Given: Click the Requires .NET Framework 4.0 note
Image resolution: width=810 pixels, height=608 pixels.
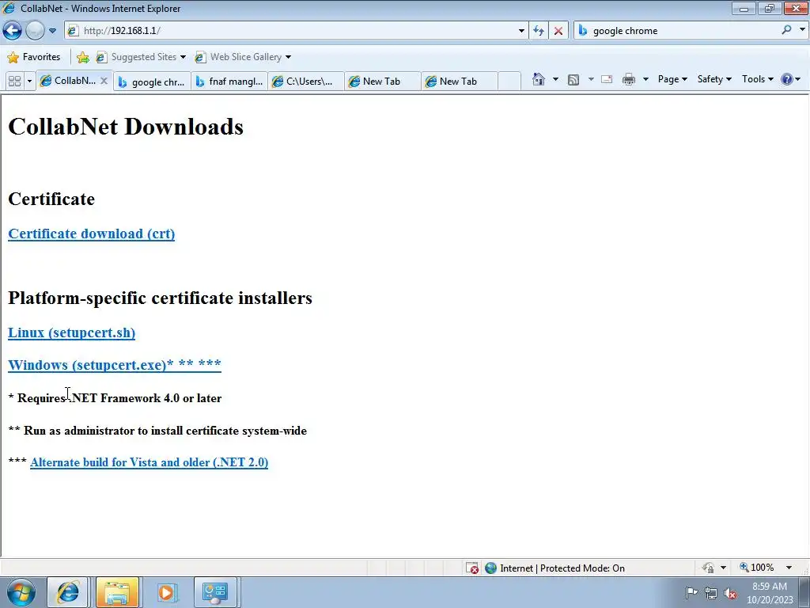Looking at the screenshot, I should (x=115, y=398).
